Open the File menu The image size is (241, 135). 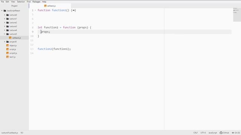tap(2, 1)
